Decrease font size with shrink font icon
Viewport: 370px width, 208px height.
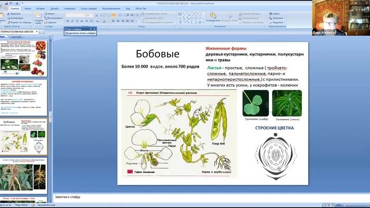101,16
